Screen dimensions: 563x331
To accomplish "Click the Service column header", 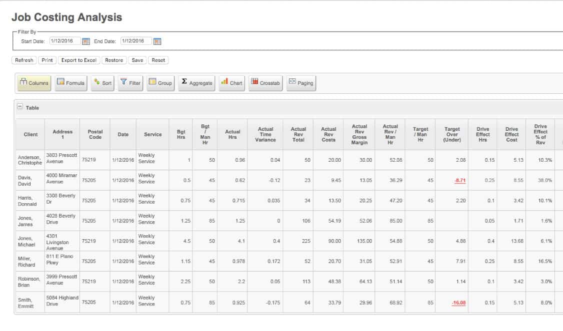I will (153, 134).
